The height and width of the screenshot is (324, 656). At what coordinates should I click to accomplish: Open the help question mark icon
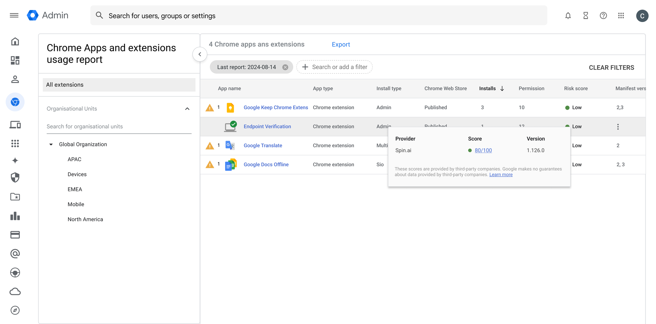point(603,15)
